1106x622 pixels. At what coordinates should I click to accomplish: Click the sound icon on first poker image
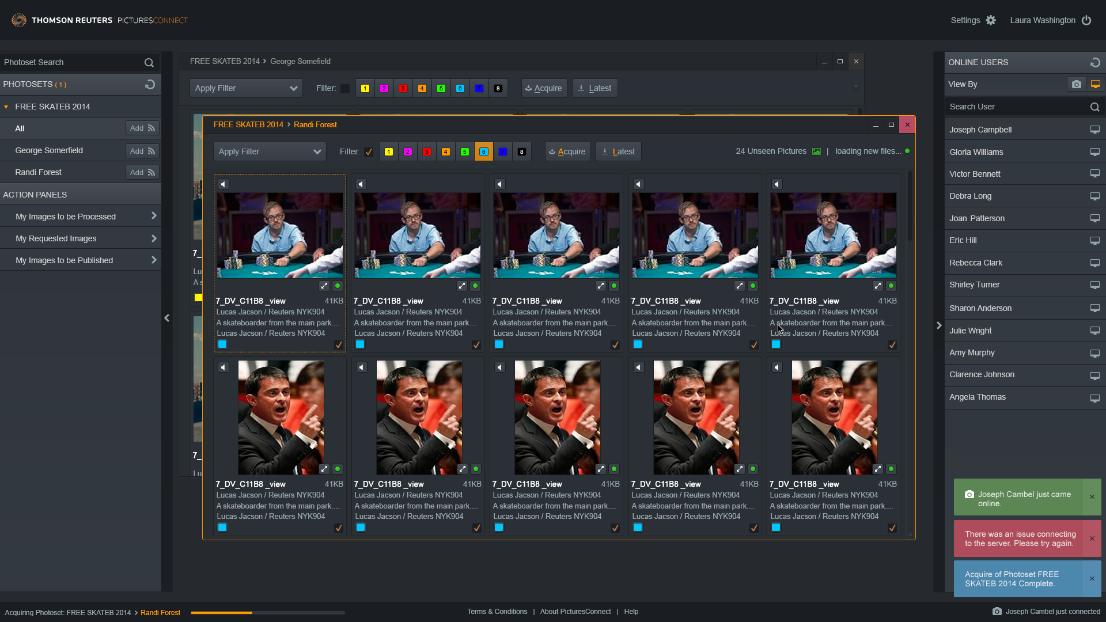coord(224,184)
